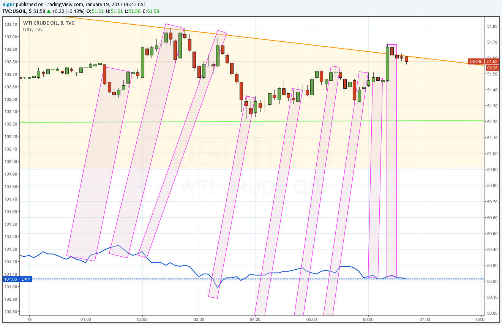
Task: Click the 50.20 right axis value
Action: [492, 281]
